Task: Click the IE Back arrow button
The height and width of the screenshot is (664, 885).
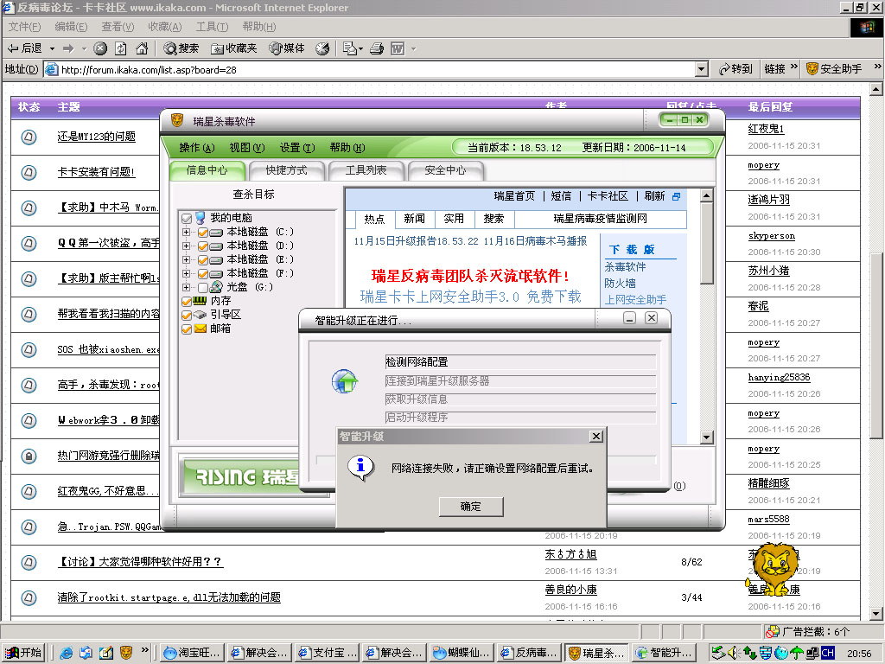Action: pos(24,48)
